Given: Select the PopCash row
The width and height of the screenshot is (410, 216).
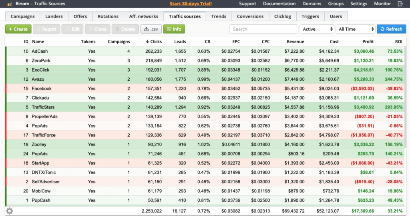Looking at the screenshot, I should pyautogui.click(x=205, y=200).
